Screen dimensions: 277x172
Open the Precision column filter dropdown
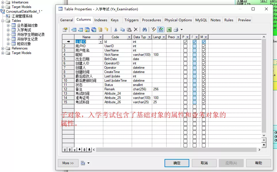coord(178,37)
